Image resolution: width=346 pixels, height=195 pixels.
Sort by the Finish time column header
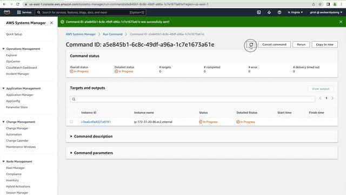[316, 113]
